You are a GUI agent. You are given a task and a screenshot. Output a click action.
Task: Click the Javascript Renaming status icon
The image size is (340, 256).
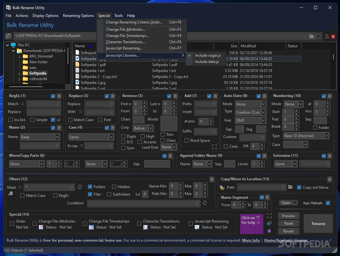pos(197,227)
